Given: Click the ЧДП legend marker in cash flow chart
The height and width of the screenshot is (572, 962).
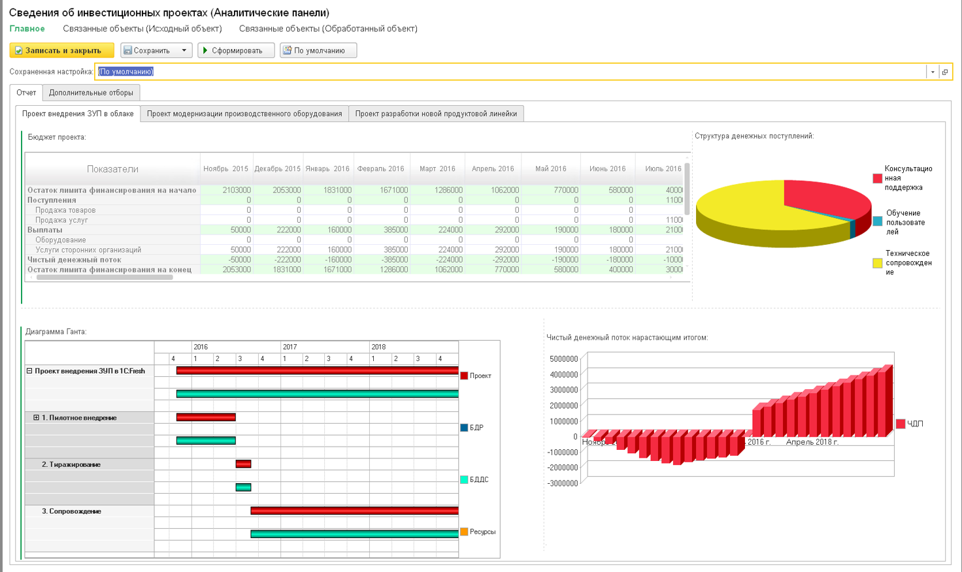Looking at the screenshot, I should click(900, 424).
